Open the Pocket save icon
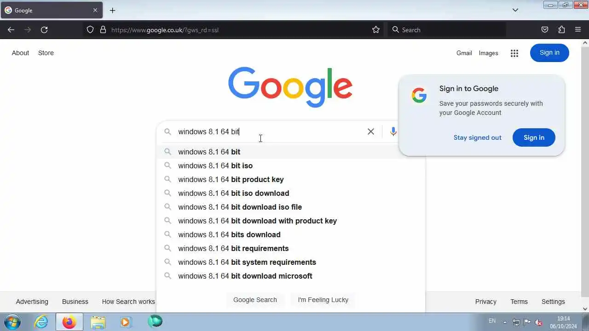The image size is (589, 331). (545, 30)
